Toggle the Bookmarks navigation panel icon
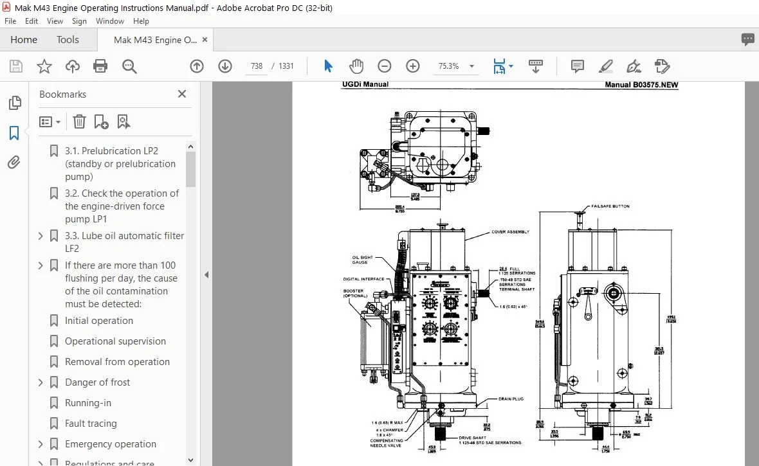 [x=14, y=133]
